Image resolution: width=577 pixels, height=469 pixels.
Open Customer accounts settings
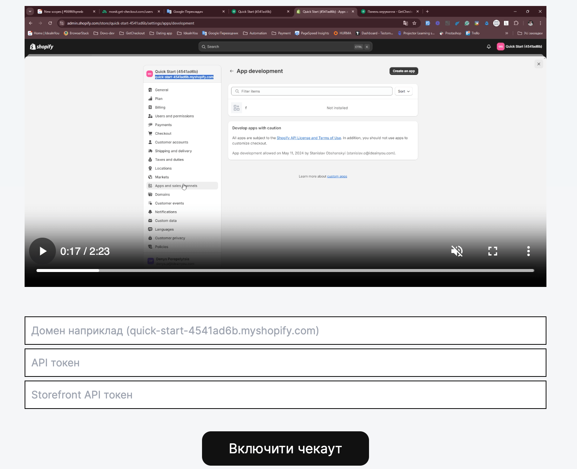pos(182,142)
